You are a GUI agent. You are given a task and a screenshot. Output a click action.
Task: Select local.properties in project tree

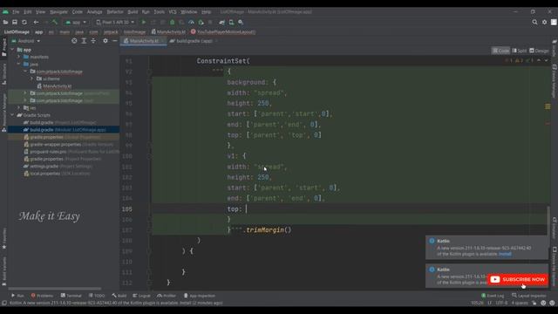(x=57, y=174)
